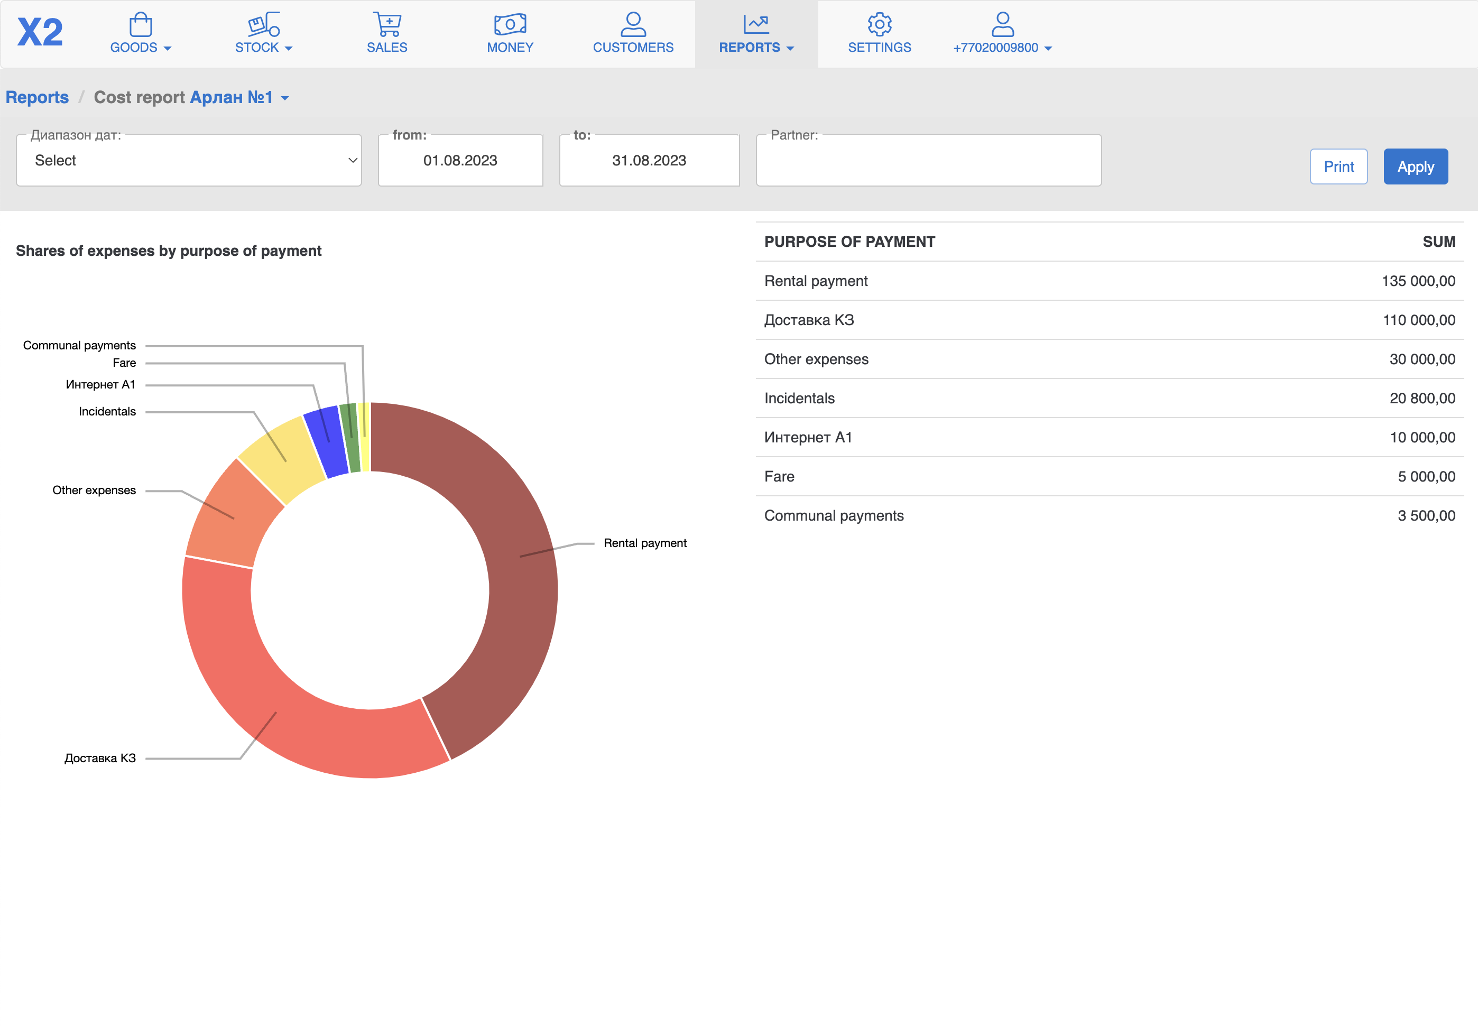Open the +77020009800 account dropdown arrow
Screen dimensions: 1478x1036
pos(1048,48)
